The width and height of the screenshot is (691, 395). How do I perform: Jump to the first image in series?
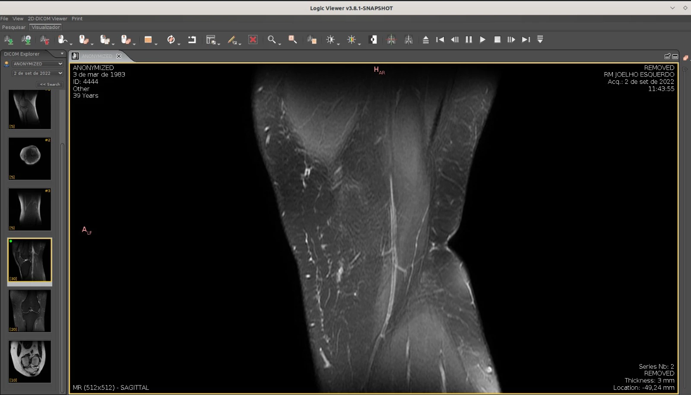click(x=440, y=40)
